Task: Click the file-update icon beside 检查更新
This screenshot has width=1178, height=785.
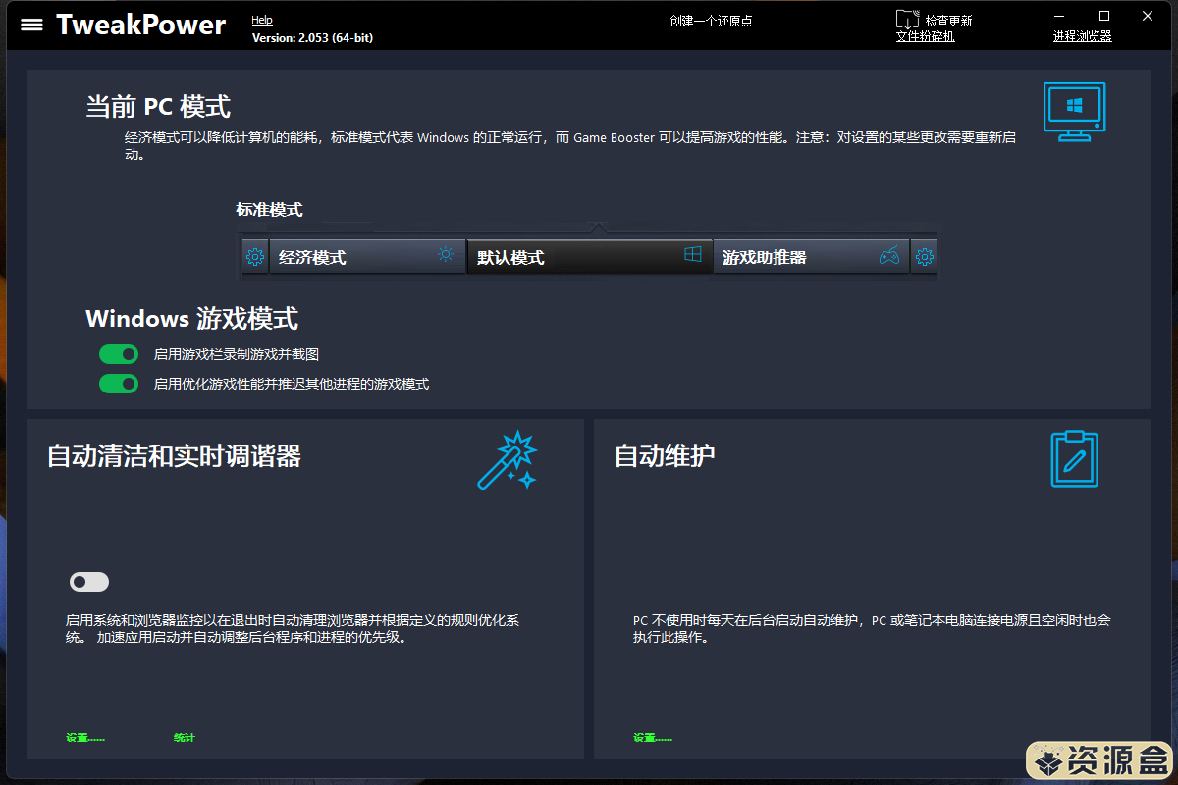Action: [907, 19]
